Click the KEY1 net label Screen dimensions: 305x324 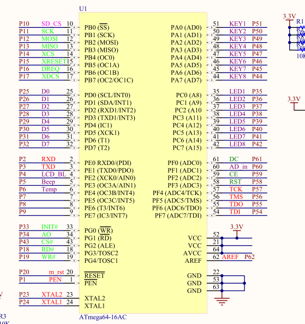pyautogui.click(x=237, y=23)
